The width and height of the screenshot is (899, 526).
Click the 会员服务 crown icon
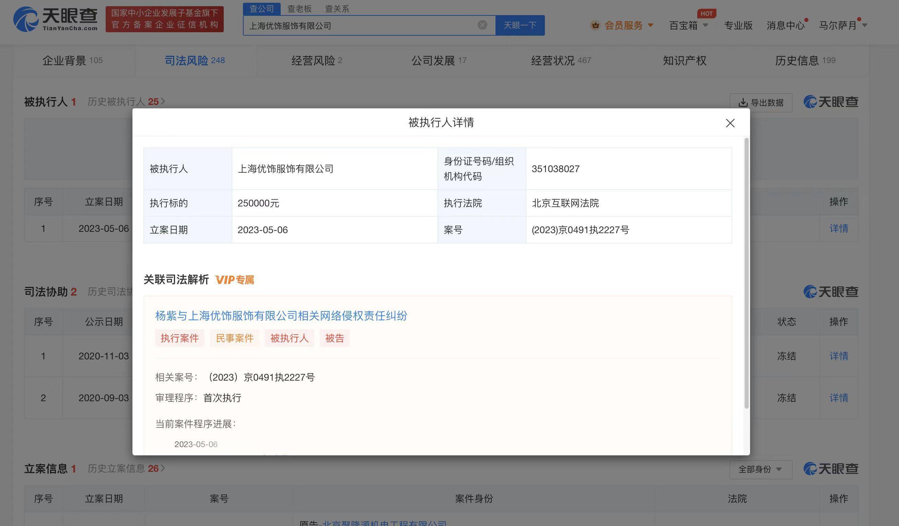click(595, 25)
